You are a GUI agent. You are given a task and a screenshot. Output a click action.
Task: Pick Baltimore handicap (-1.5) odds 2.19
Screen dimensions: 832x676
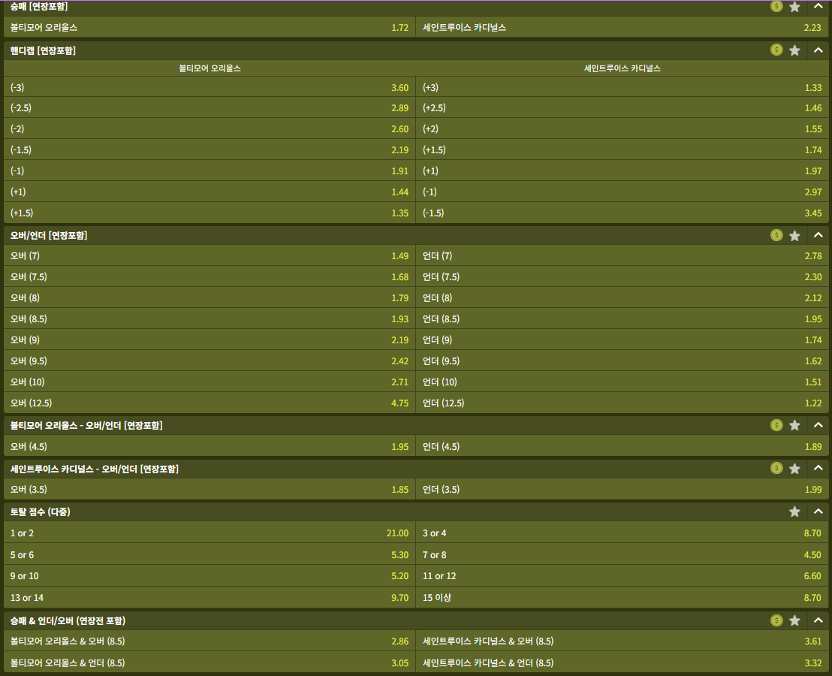click(210, 149)
